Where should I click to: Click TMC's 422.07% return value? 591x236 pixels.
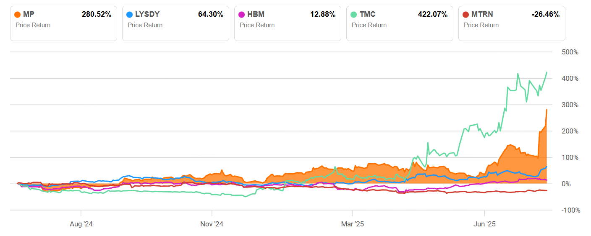click(433, 15)
